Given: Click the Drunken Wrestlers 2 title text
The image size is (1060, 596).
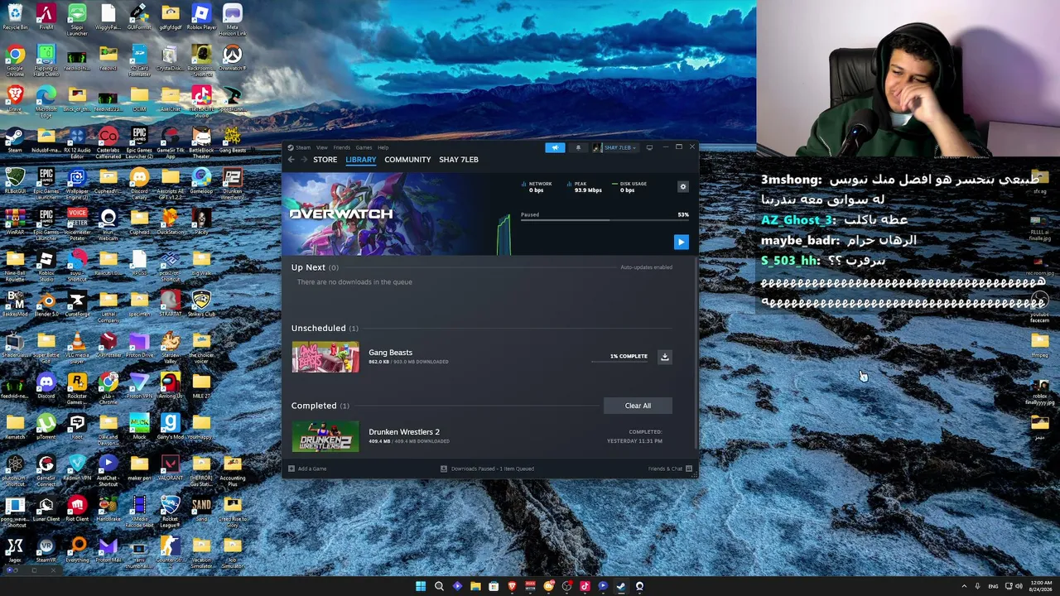Looking at the screenshot, I should [x=404, y=432].
